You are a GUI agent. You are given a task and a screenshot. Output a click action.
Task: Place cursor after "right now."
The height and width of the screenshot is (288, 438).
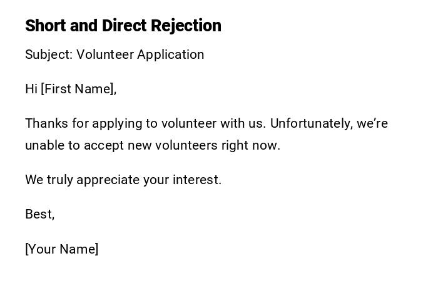[281, 145]
